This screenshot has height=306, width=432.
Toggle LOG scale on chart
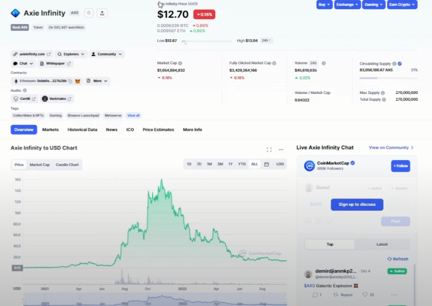tap(280, 164)
